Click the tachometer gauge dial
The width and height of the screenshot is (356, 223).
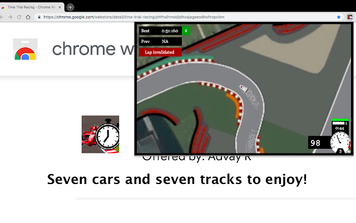(340, 142)
